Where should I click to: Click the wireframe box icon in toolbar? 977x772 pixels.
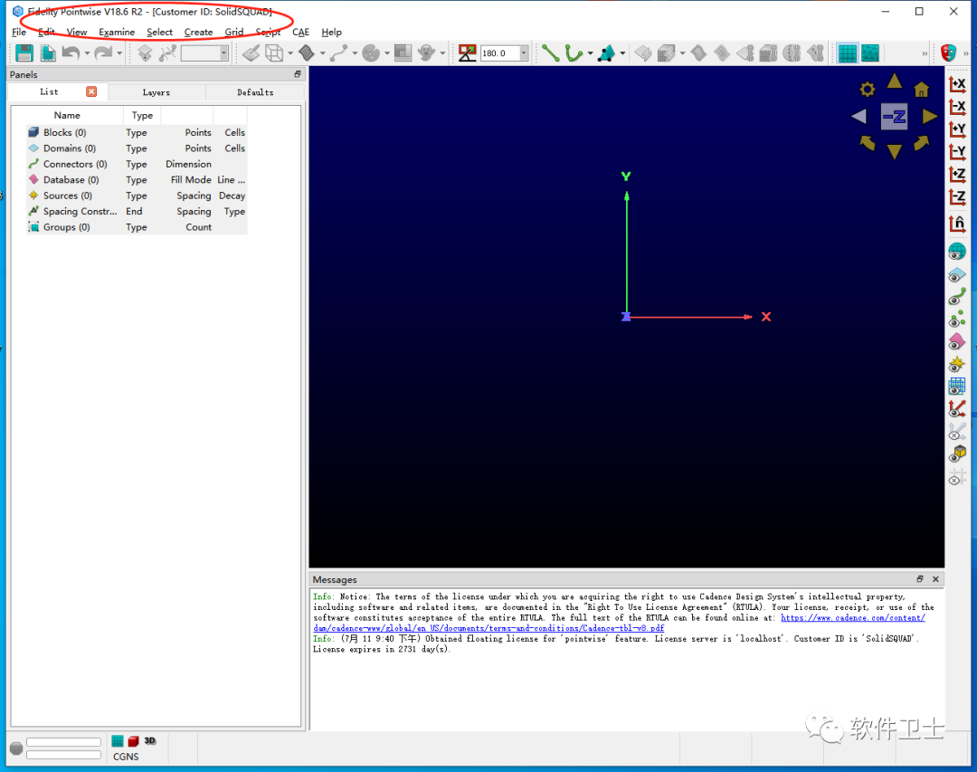click(x=274, y=53)
